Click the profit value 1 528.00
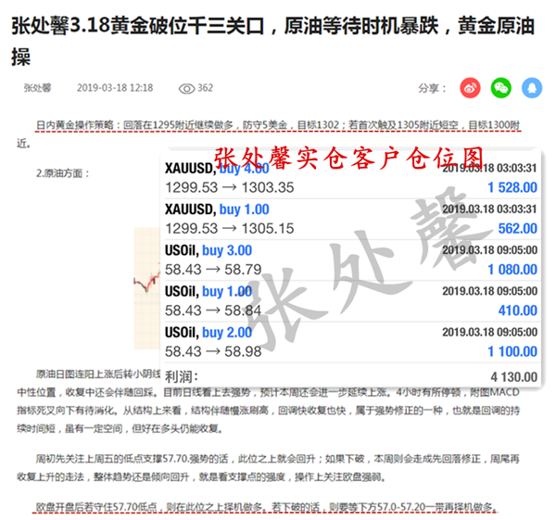 pos(512,187)
